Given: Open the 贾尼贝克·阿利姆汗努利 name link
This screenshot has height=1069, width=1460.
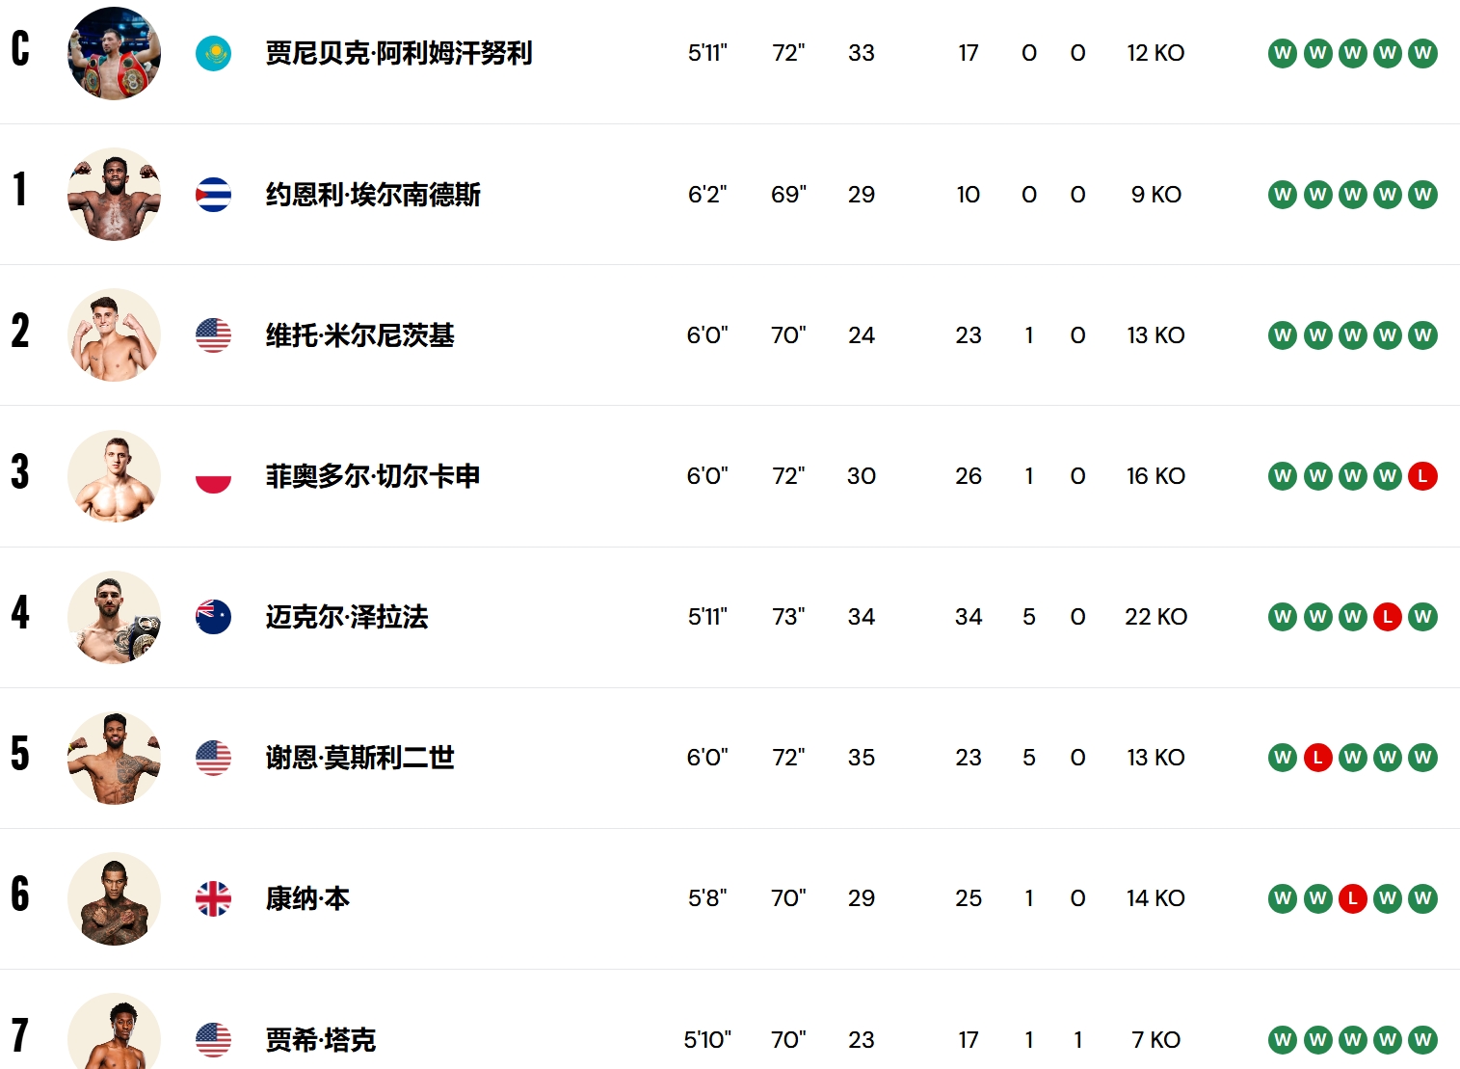Looking at the screenshot, I should pos(399,53).
